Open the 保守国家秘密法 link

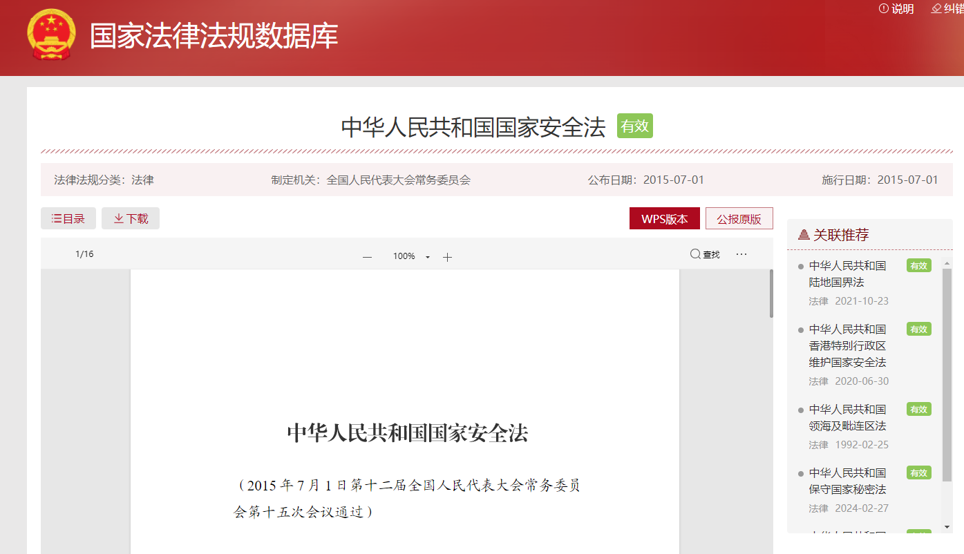pos(847,481)
